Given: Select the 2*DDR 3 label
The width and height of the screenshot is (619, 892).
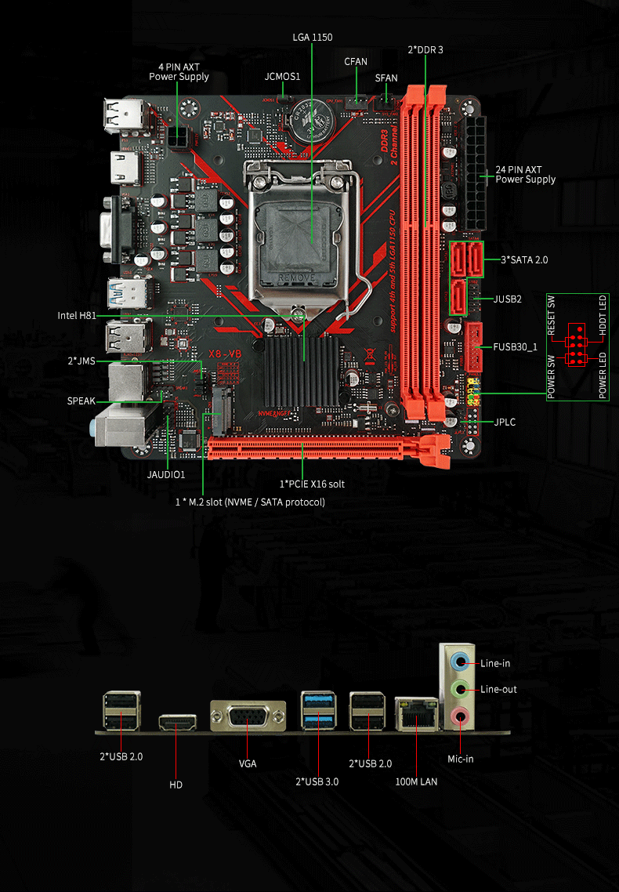Looking at the screenshot, I should 425,50.
